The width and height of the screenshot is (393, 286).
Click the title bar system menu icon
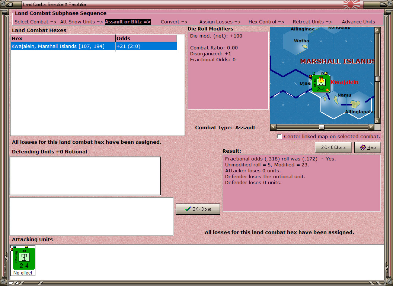coord(10,4)
